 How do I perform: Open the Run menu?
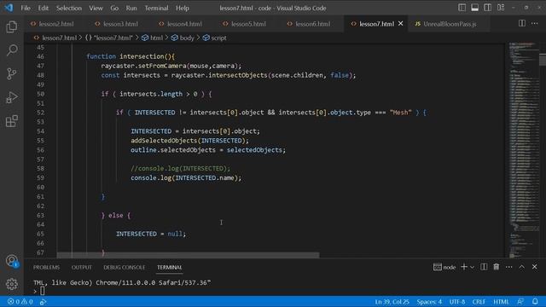point(131,8)
